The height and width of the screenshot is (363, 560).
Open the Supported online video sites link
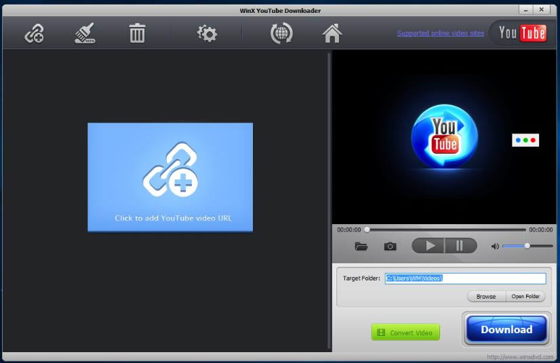pos(441,33)
